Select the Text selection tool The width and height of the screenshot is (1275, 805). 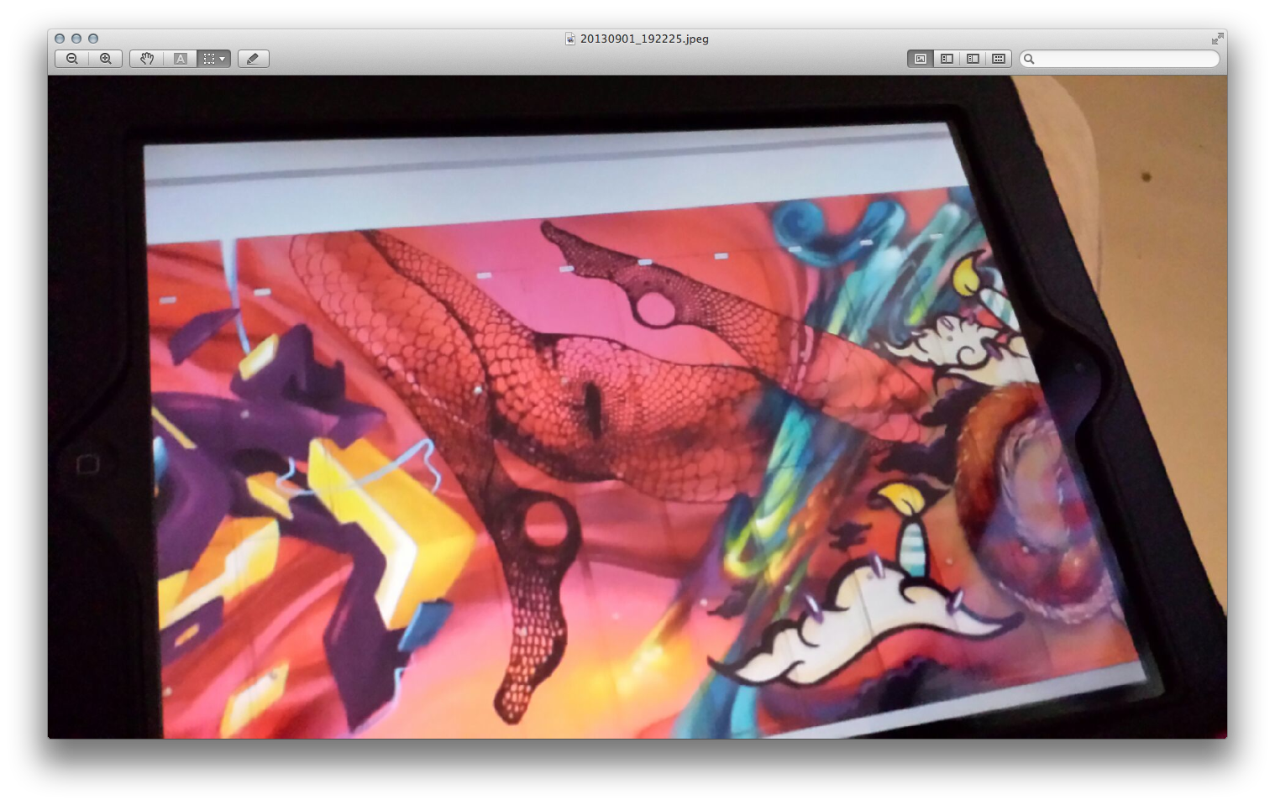tap(181, 59)
